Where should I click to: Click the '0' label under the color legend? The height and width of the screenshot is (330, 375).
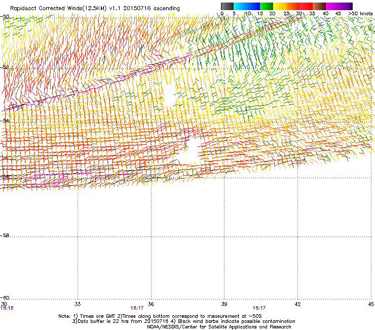(222, 14)
